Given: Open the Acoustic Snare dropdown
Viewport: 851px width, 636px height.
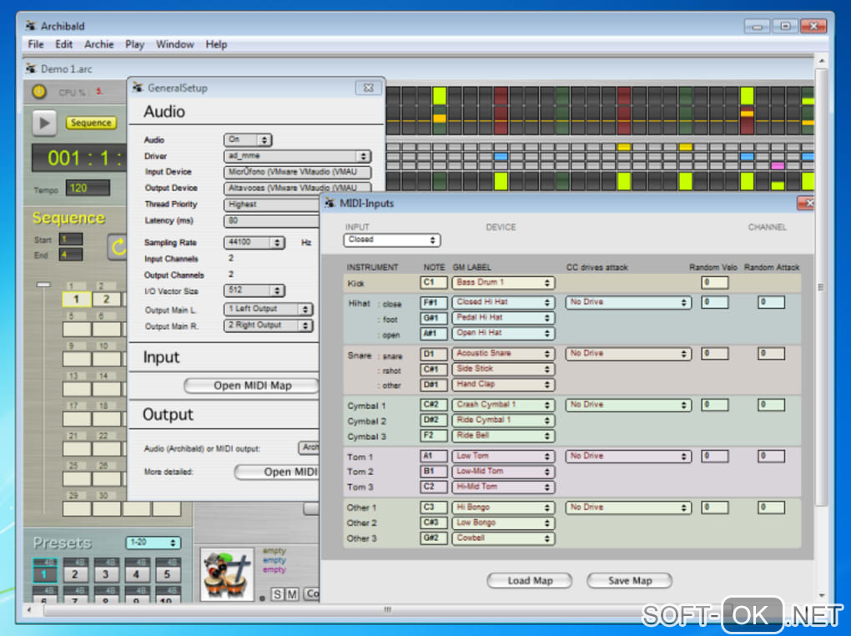Looking at the screenshot, I should [503, 354].
